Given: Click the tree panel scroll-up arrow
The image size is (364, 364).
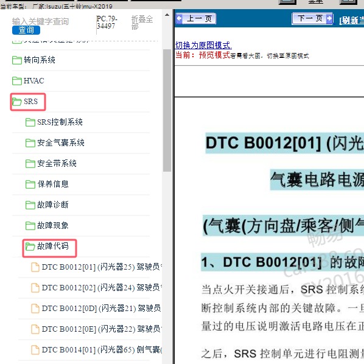Looking at the screenshot, I should pyautogui.click(x=167, y=15).
